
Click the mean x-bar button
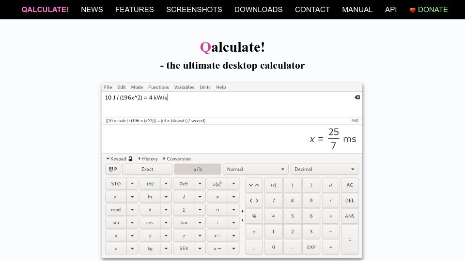(x=150, y=210)
